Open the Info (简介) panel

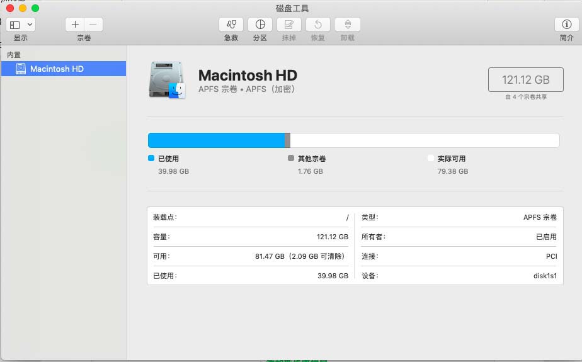coord(566,25)
